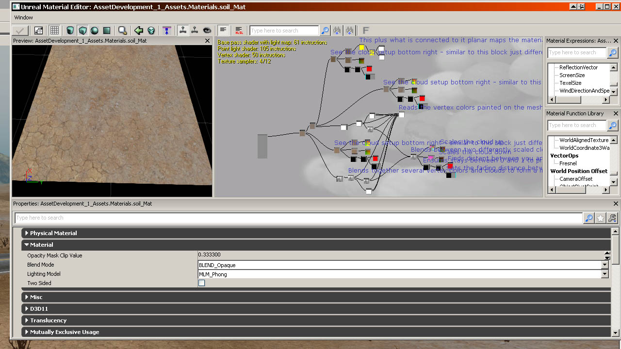The image size is (621, 349).
Task: Click the icon right of the checkmark button
Action: pos(39,30)
